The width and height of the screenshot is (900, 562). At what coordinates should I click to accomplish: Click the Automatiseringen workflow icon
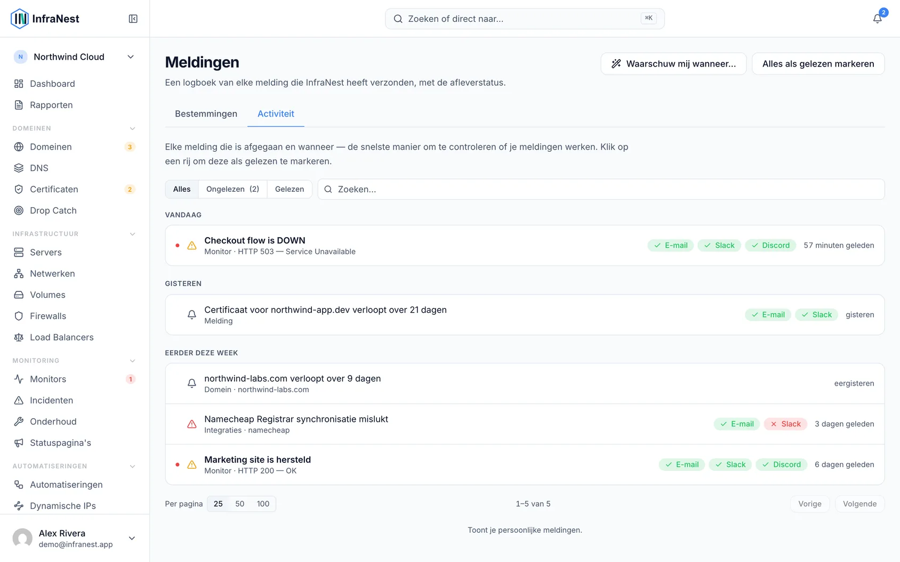pyautogui.click(x=19, y=484)
